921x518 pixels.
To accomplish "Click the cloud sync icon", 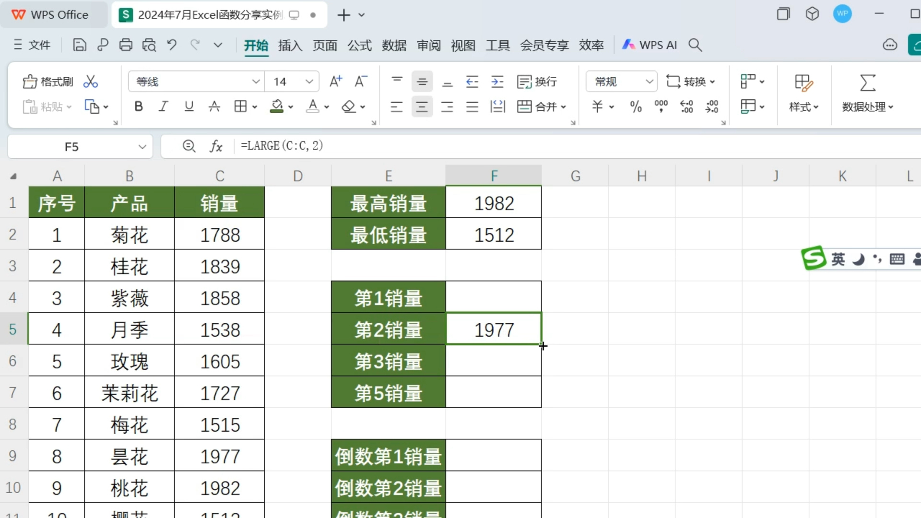I will [890, 45].
